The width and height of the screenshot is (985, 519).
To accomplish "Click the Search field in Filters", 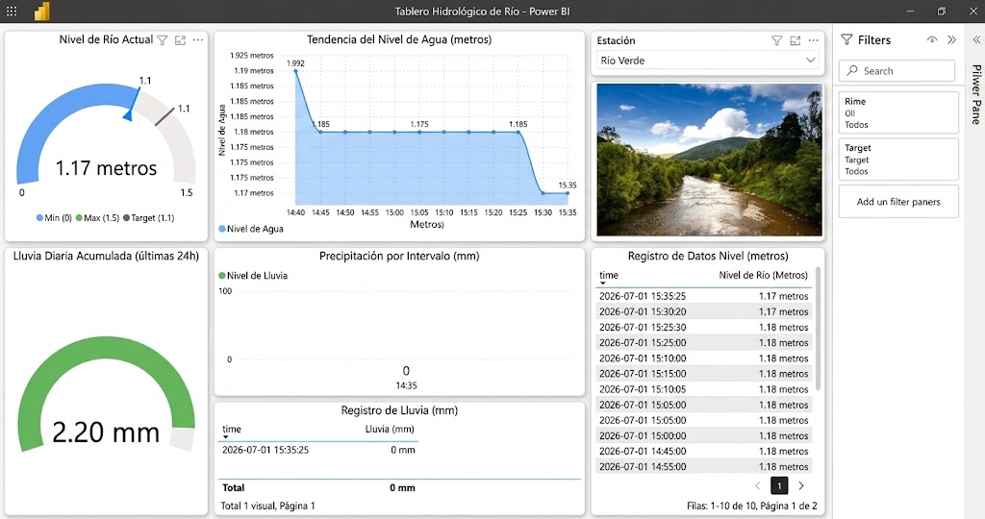I will (897, 71).
